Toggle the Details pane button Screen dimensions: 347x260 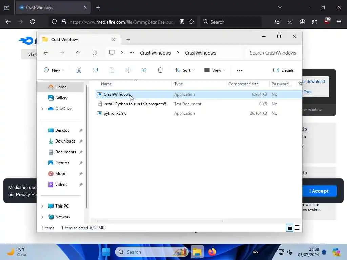point(284,70)
